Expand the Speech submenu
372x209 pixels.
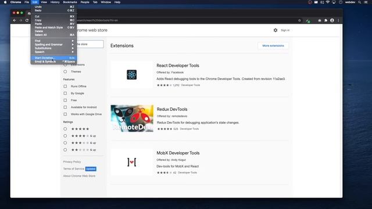53,52
